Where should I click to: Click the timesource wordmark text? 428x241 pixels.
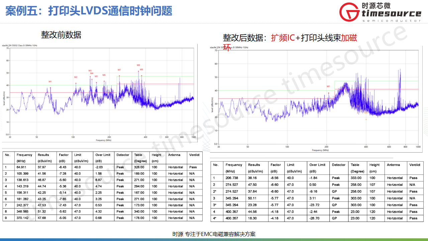(392, 13)
